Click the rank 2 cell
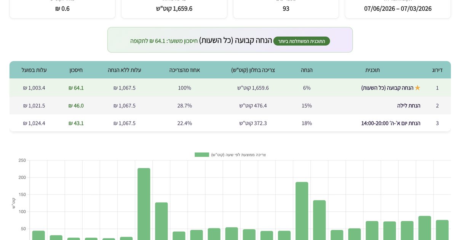The height and width of the screenshot is (240, 457). [437, 106]
